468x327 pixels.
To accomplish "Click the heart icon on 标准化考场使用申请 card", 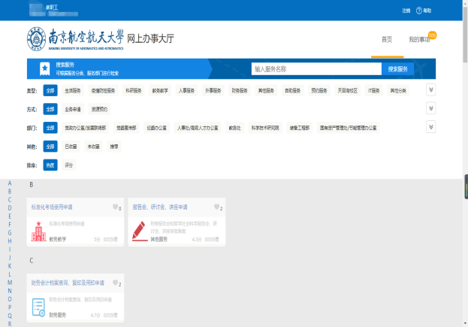I will (116, 207).
